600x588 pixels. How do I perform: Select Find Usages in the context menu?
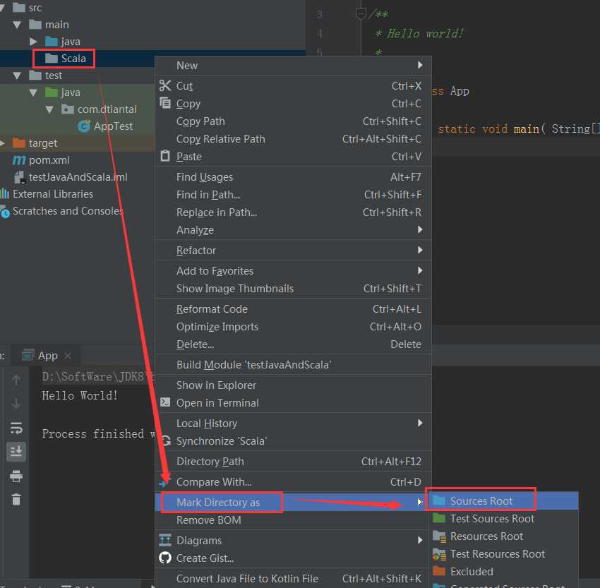[293, 176]
